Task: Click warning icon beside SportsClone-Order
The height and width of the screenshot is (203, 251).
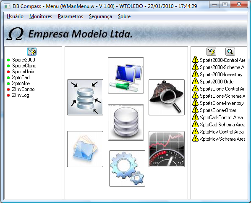Action: [x=195, y=110]
